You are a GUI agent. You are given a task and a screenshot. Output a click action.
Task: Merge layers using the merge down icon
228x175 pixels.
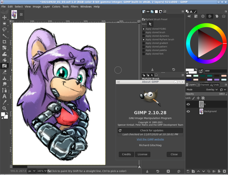pyautogui.click(x=214, y=171)
